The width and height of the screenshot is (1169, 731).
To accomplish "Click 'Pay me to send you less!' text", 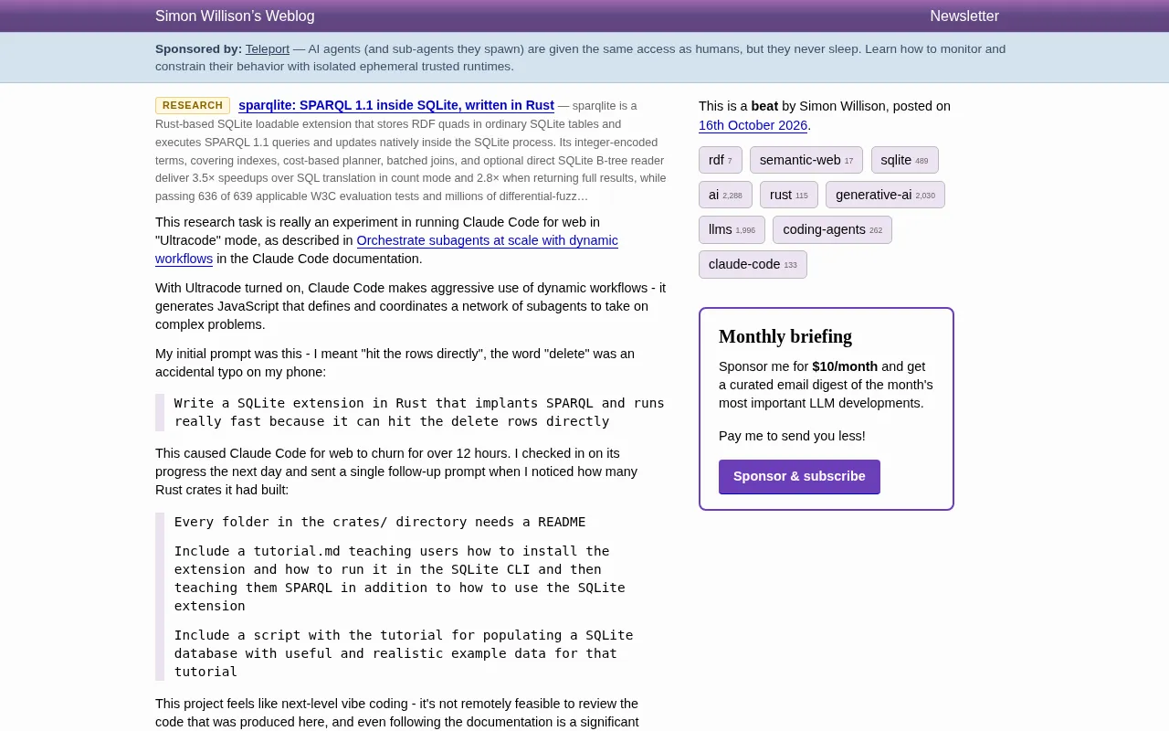I will pyautogui.click(x=792, y=436).
